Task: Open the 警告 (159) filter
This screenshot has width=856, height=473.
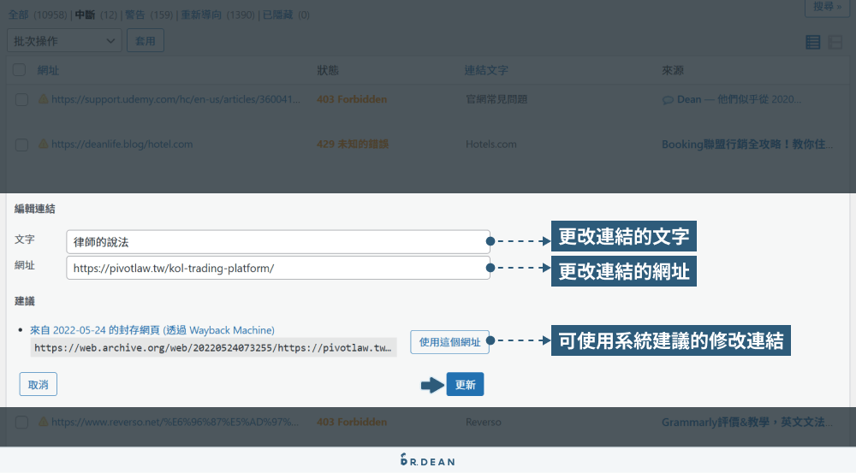Action: [149, 15]
